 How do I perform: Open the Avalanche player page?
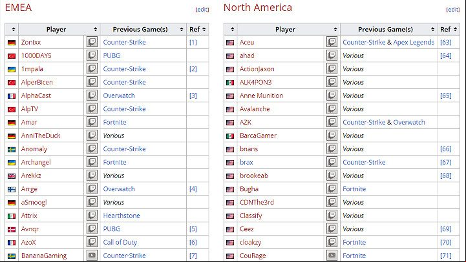pyautogui.click(x=255, y=109)
